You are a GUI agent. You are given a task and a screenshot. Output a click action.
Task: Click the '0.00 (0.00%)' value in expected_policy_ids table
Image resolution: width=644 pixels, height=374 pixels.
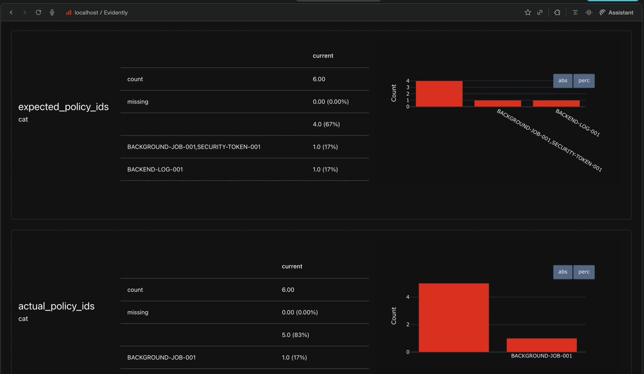pos(331,102)
